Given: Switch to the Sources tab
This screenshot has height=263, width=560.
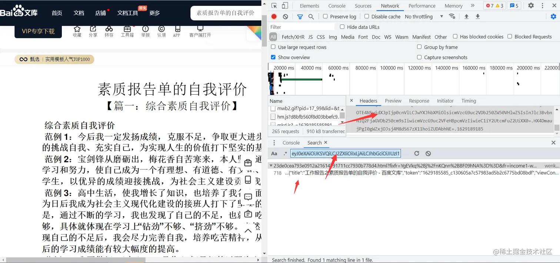Looking at the screenshot, I should tap(363, 6).
